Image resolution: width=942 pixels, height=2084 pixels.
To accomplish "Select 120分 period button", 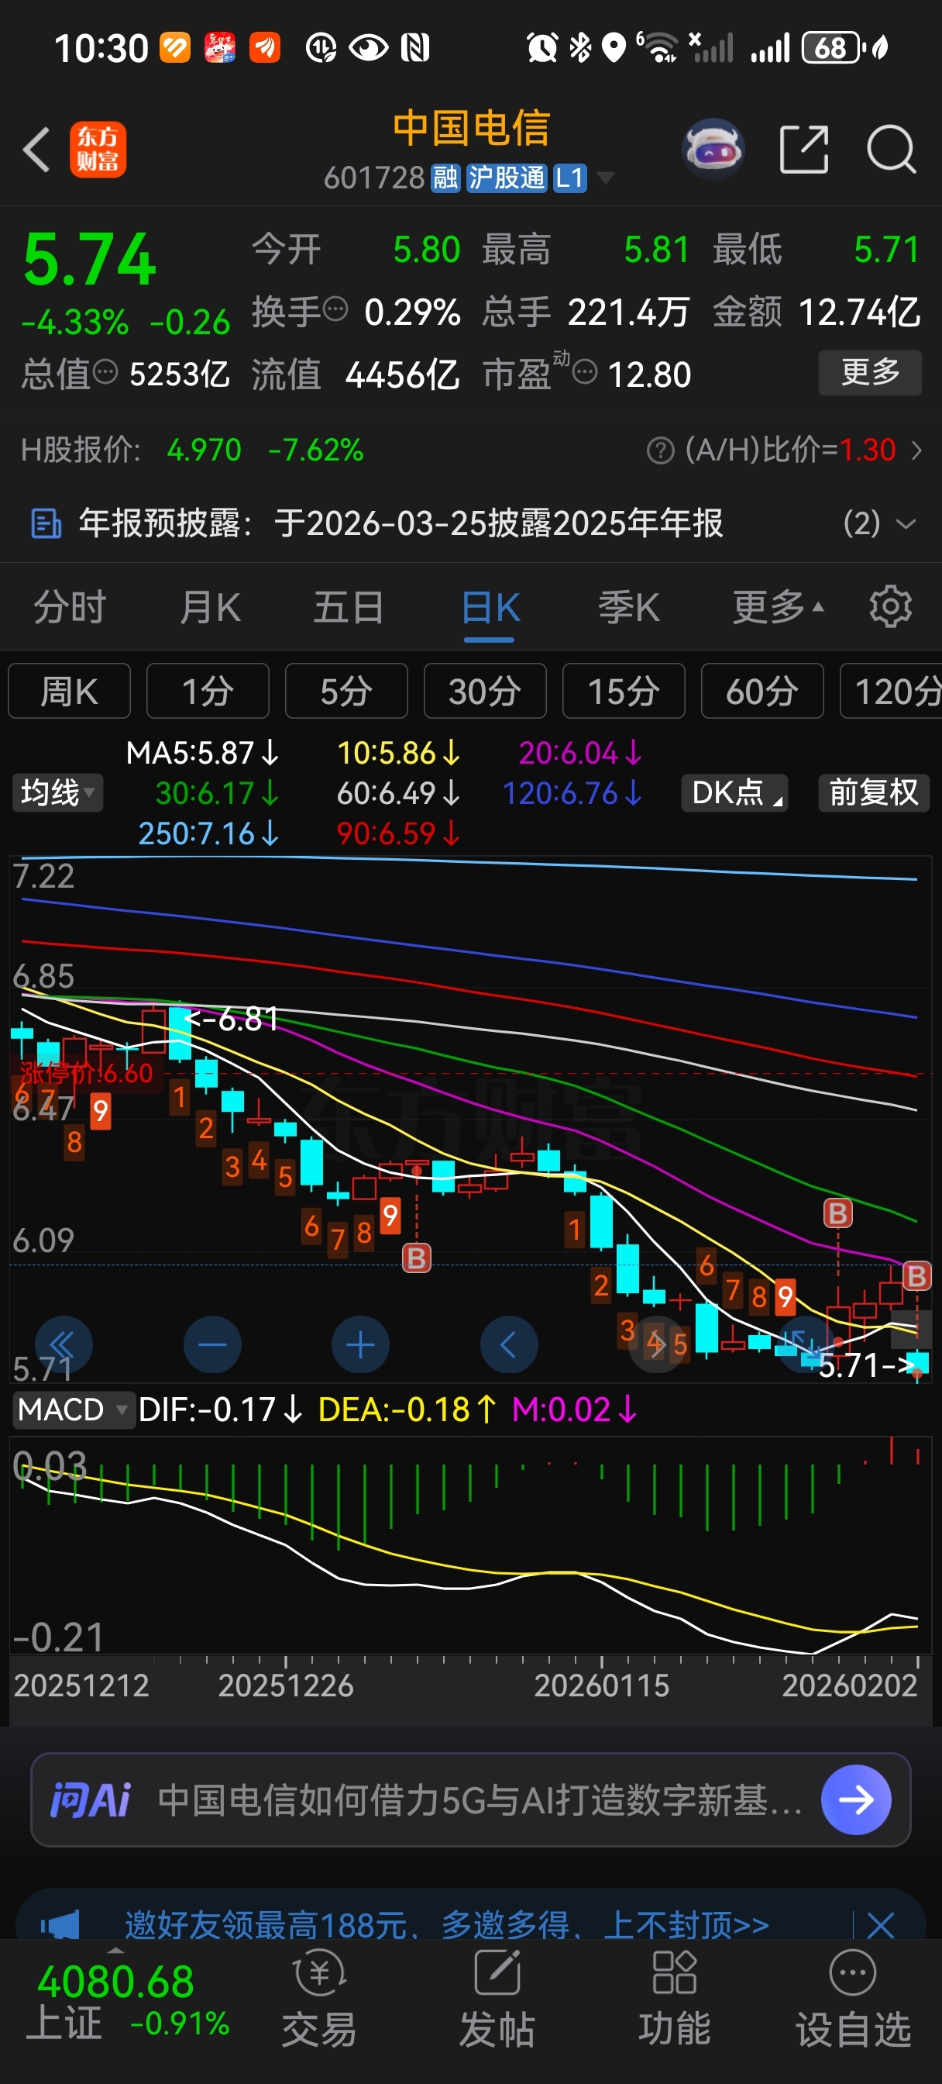I will pyautogui.click(x=891, y=691).
